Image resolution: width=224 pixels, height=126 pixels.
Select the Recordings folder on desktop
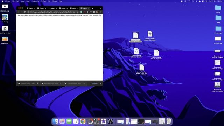click(218, 29)
